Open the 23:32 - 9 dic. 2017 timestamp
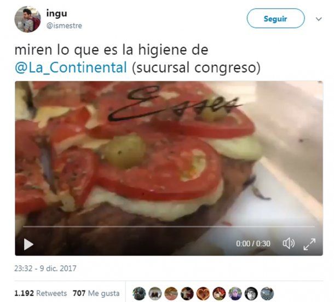Image resolution: width=334 pixels, height=302 pixels. (45, 269)
